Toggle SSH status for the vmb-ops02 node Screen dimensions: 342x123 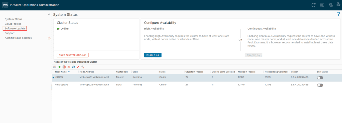320,85
